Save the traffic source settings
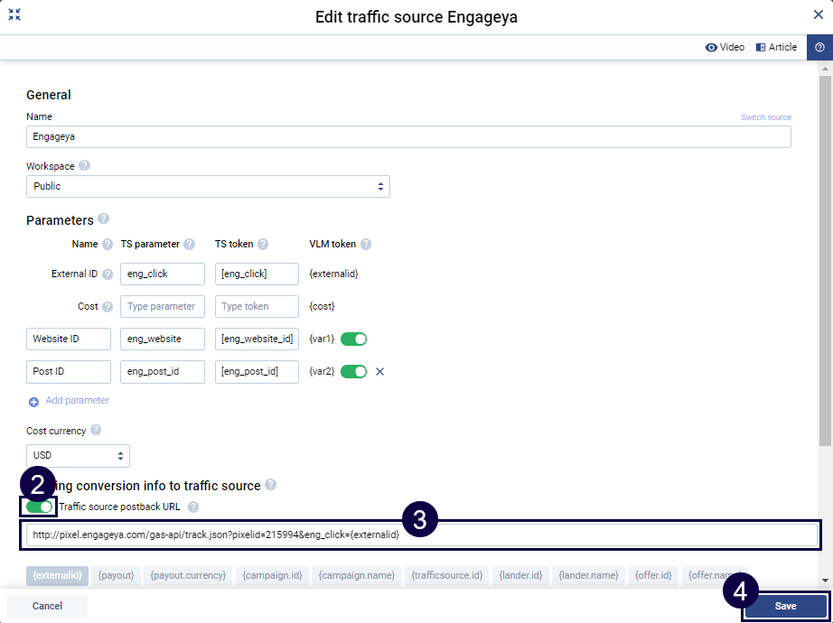 click(x=785, y=606)
